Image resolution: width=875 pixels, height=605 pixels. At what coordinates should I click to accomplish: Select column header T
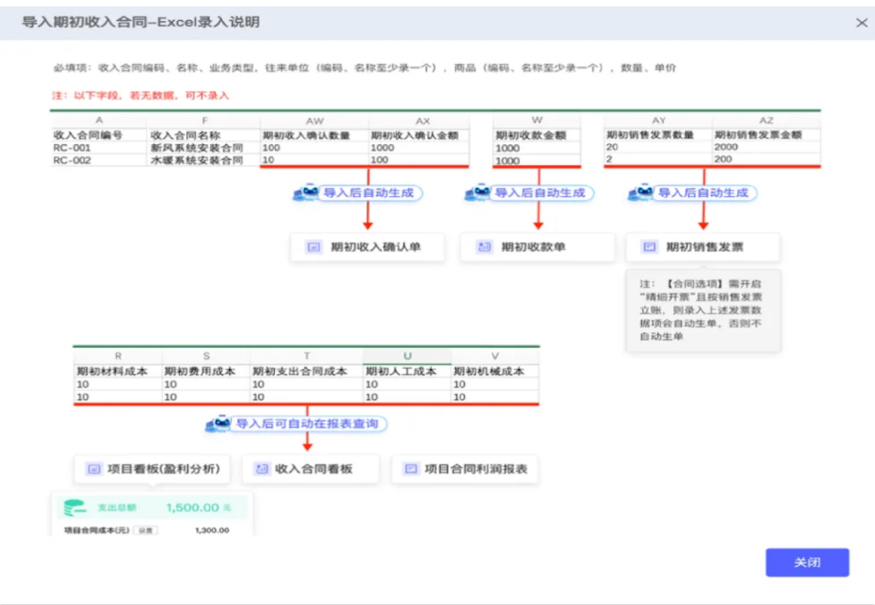pyautogui.click(x=306, y=356)
